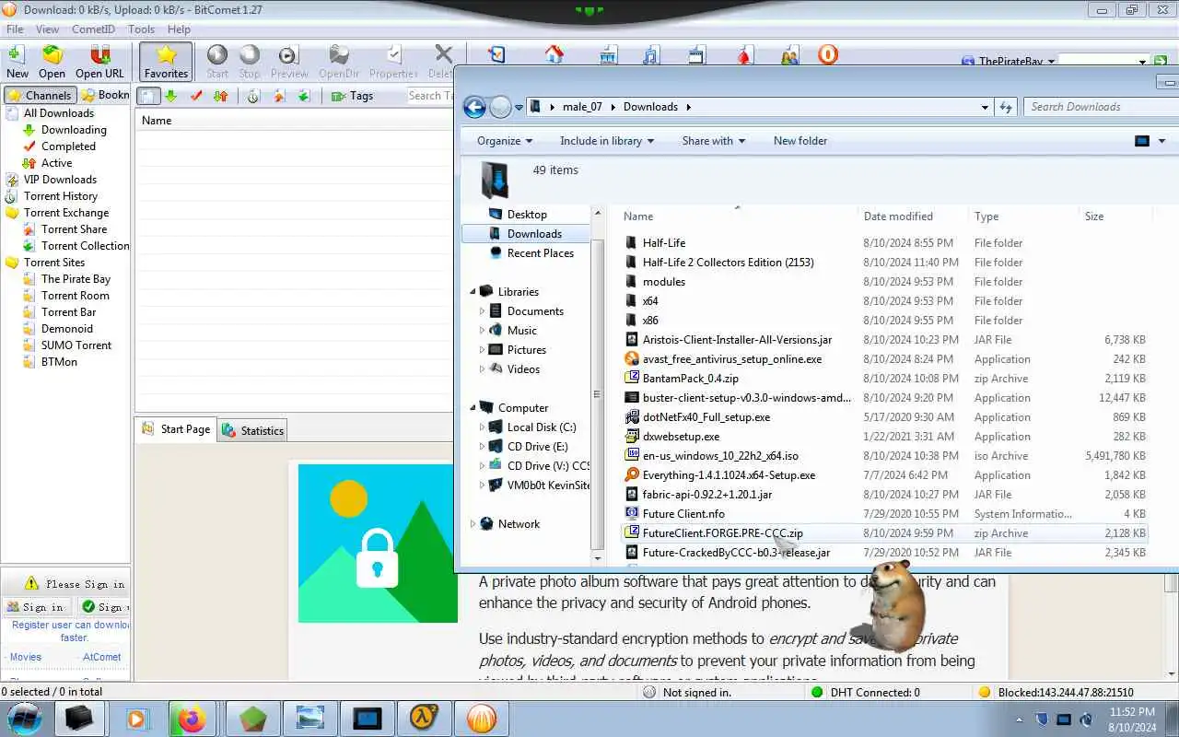Image resolution: width=1179 pixels, height=737 pixels.
Task: Switch to the Channels tab
Action: (x=40, y=95)
